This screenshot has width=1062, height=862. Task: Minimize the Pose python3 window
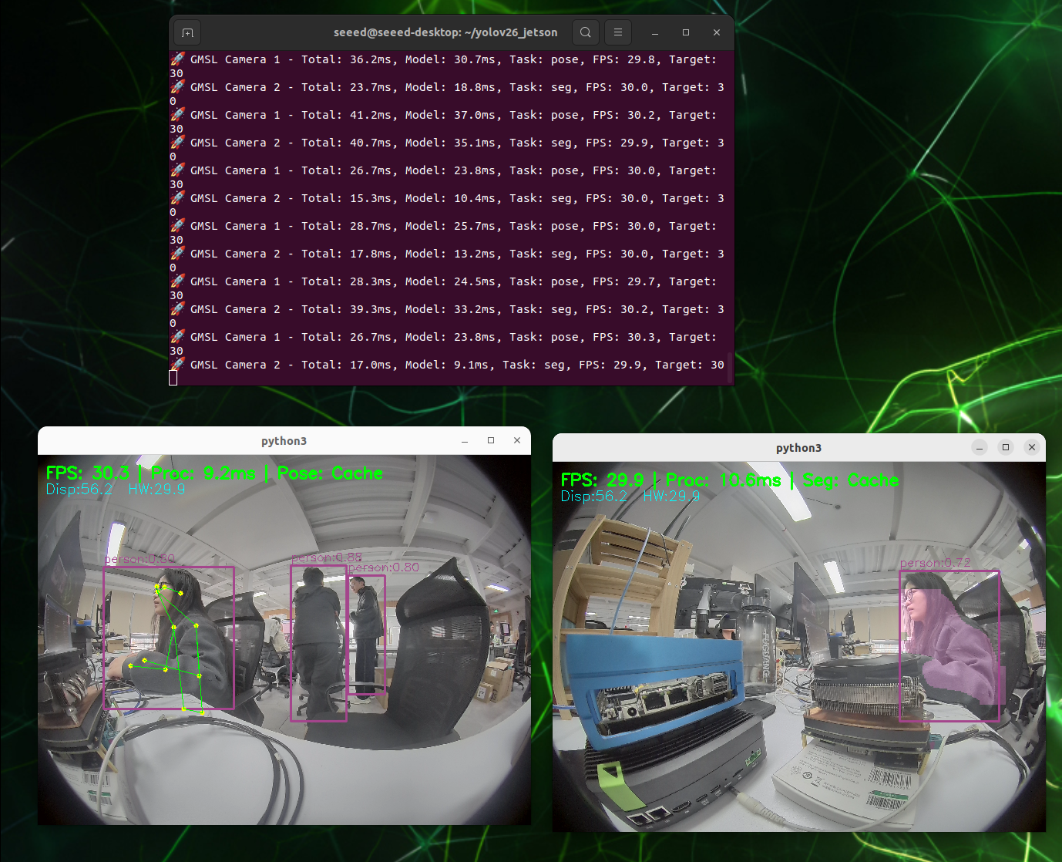(465, 441)
